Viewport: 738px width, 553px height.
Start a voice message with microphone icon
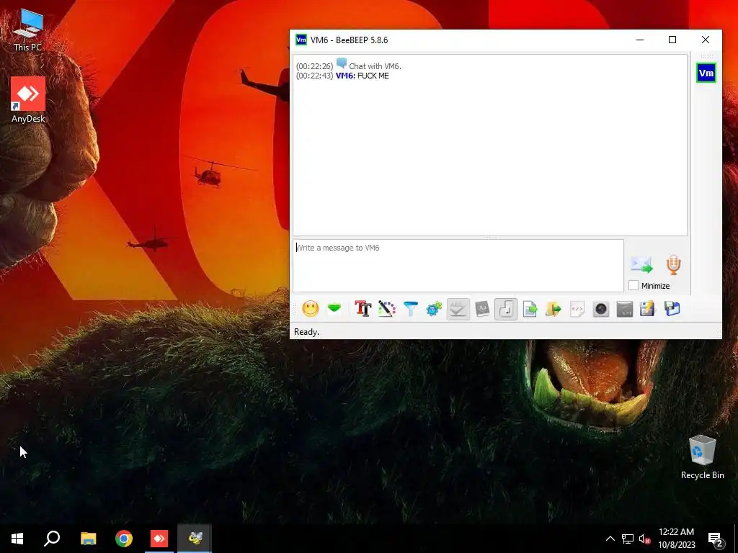click(674, 265)
